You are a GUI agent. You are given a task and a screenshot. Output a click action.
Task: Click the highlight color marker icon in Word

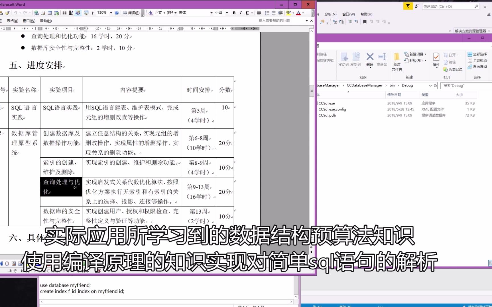click(288, 13)
